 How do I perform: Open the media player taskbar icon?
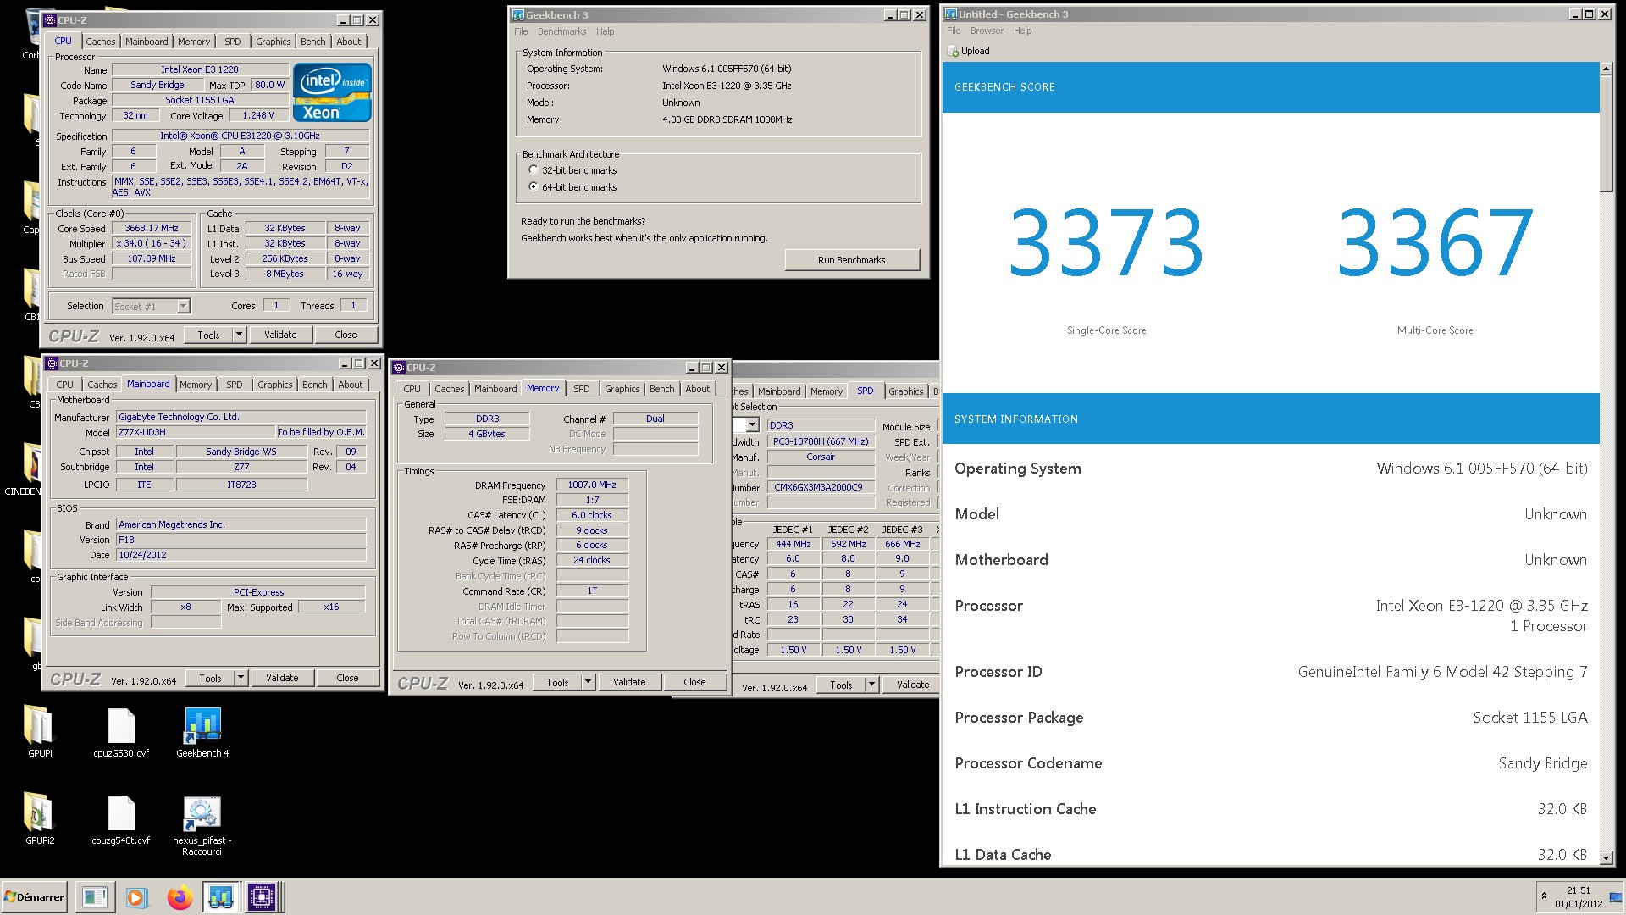[135, 897]
